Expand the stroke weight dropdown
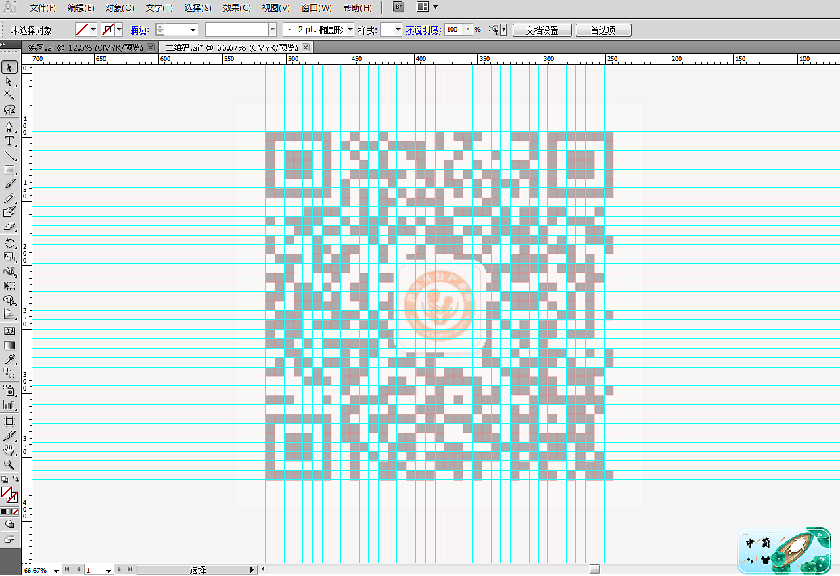This screenshot has width=840, height=576. 193,30
